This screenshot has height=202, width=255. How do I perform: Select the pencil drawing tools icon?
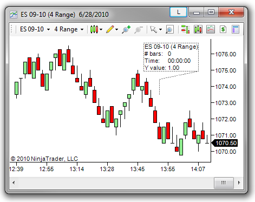(x=110, y=29)
